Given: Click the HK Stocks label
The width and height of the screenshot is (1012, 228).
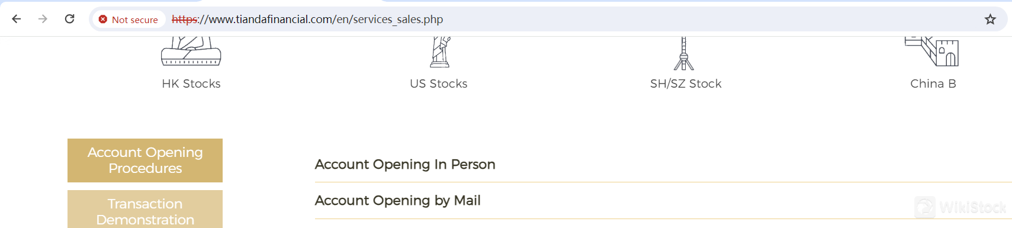Looking at the screenshot, I should (x=191, y=84).
